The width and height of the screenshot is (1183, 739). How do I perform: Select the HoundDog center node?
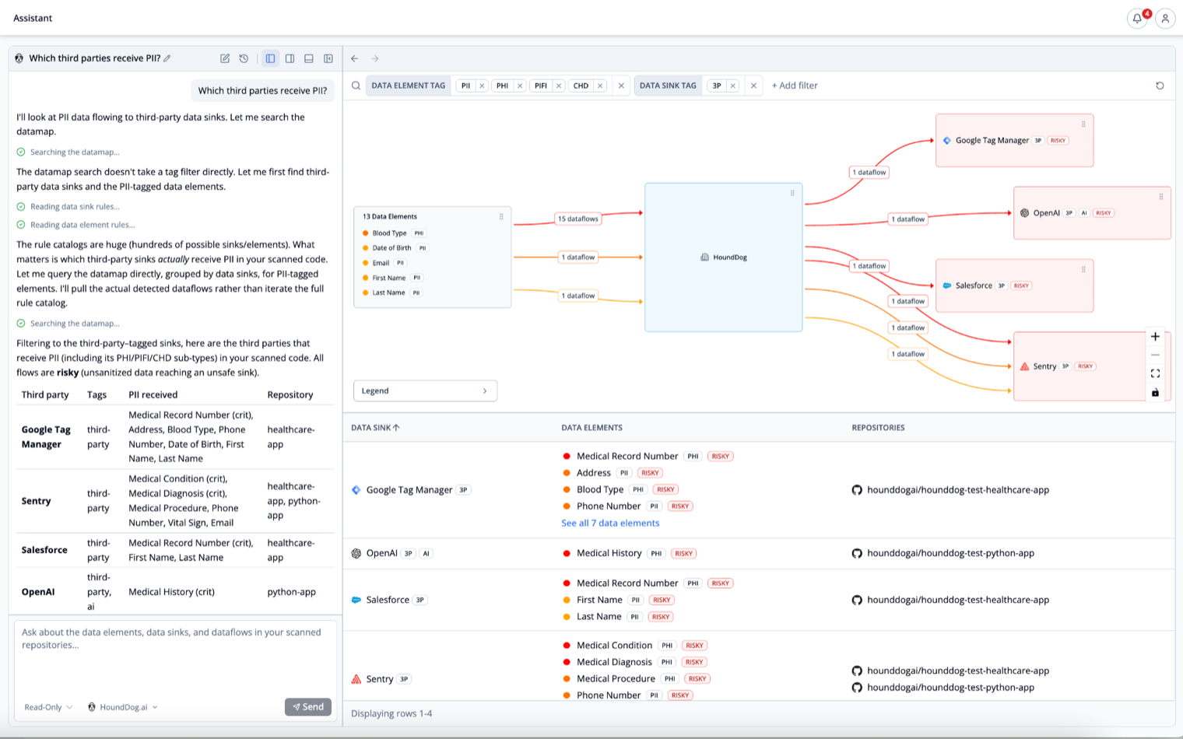(x=723, y=257)
